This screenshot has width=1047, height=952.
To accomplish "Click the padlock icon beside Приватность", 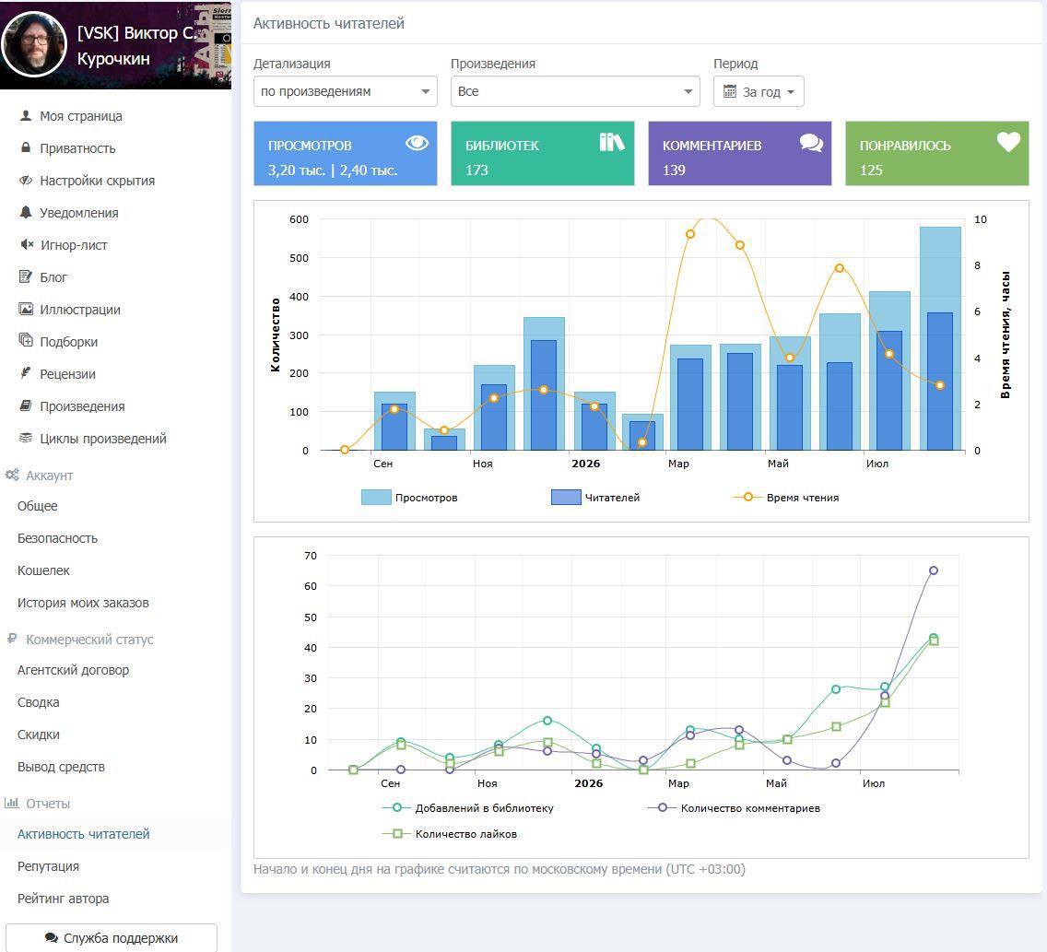I will tap(26, 147).
